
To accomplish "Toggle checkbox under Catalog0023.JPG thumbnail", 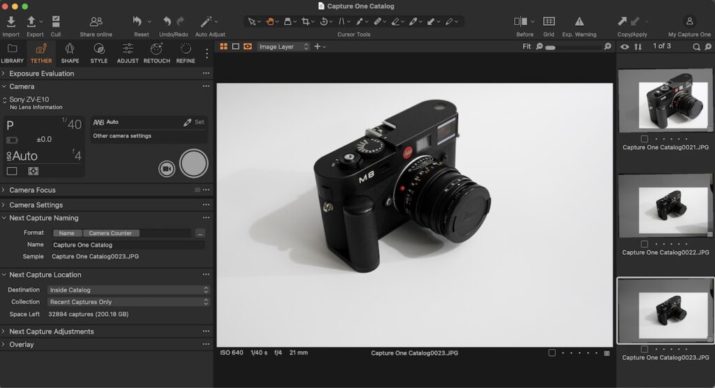I will coord(644,349).
